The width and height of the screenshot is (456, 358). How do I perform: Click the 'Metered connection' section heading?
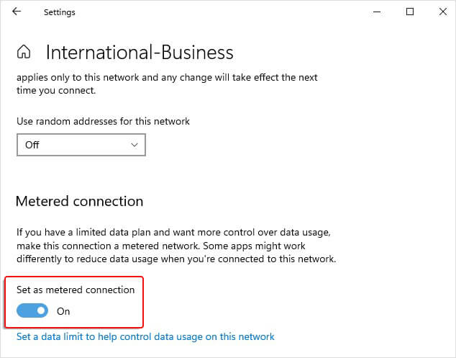point(79,201)
